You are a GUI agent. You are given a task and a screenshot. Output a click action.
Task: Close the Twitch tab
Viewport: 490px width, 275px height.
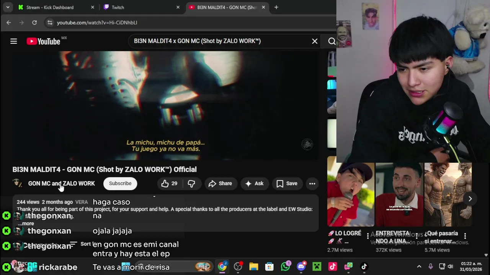[178, 7]
